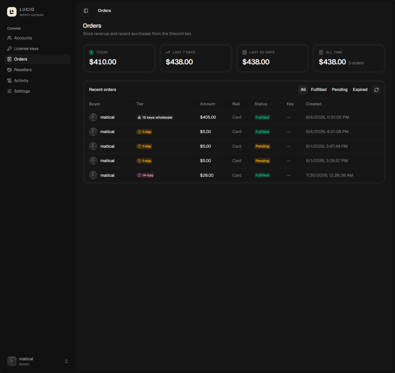Click the Rail column header
This screenshot has height=373, width=395.
click(236, 104)
